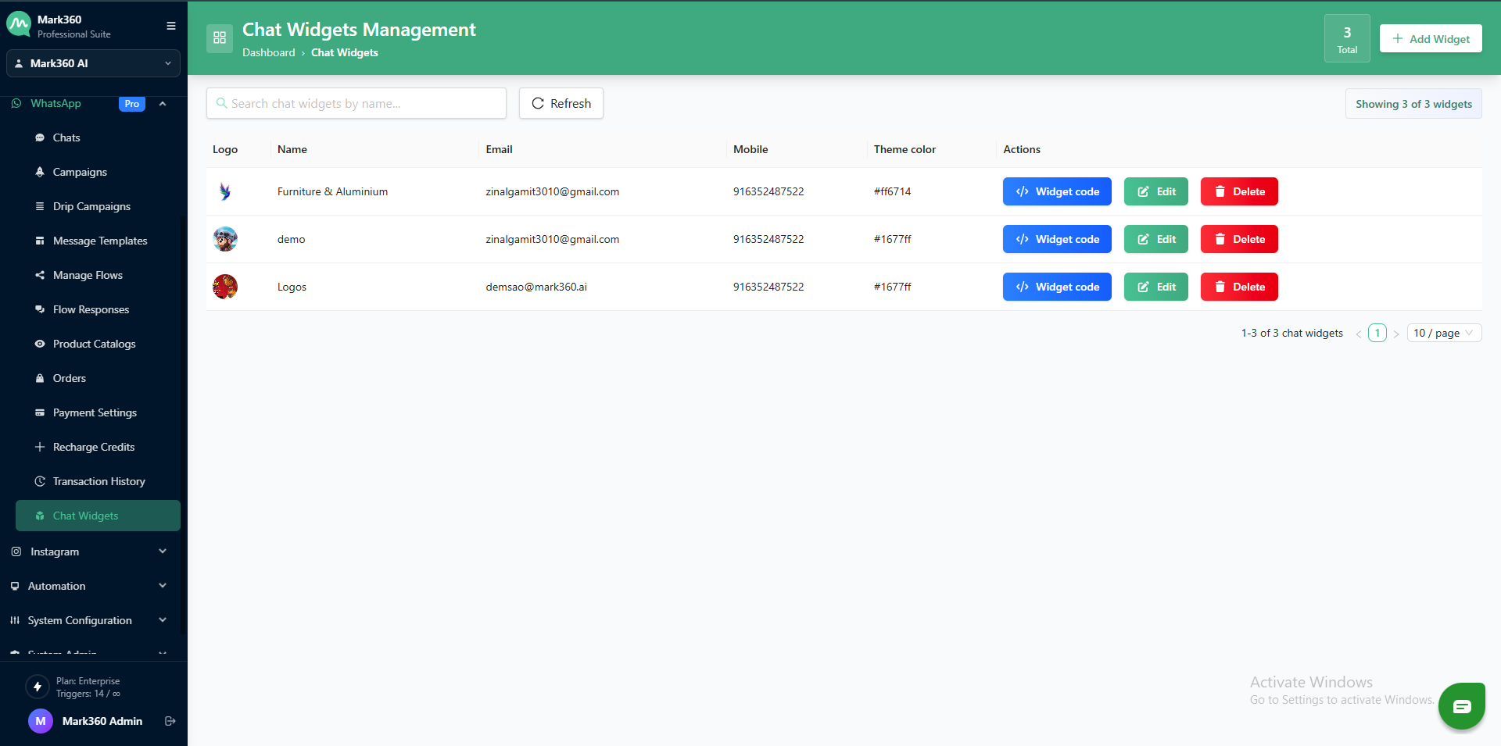The image size is (1501, 746).
Task: Open Message Templates in the sidebar
Action: [x=100, y=241]
